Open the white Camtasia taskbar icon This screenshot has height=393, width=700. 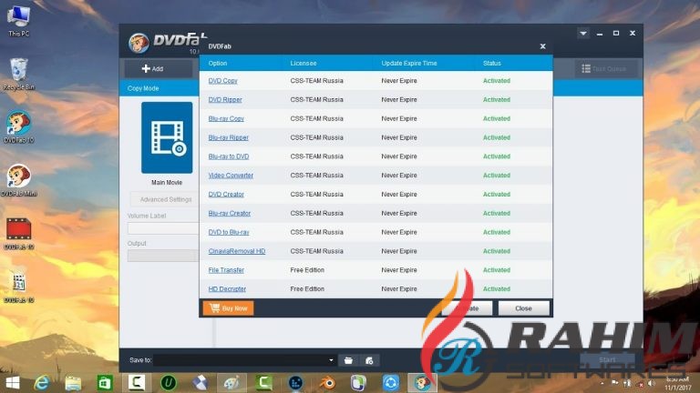[136, 383]
